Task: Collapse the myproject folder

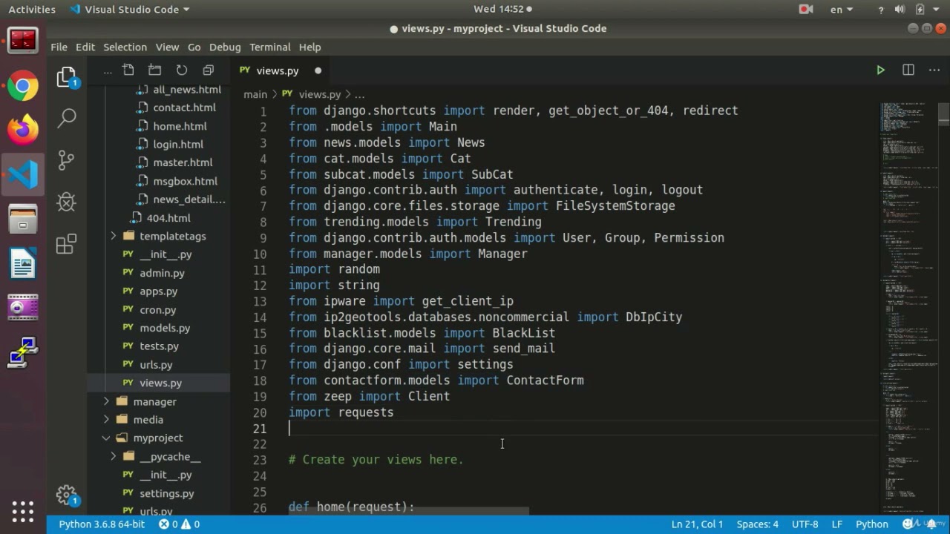Action: tap(106, 438)
